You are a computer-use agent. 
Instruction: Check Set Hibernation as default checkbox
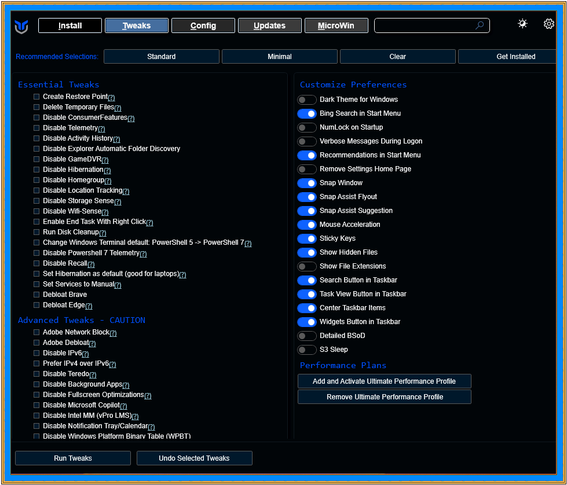click(36, 274)
